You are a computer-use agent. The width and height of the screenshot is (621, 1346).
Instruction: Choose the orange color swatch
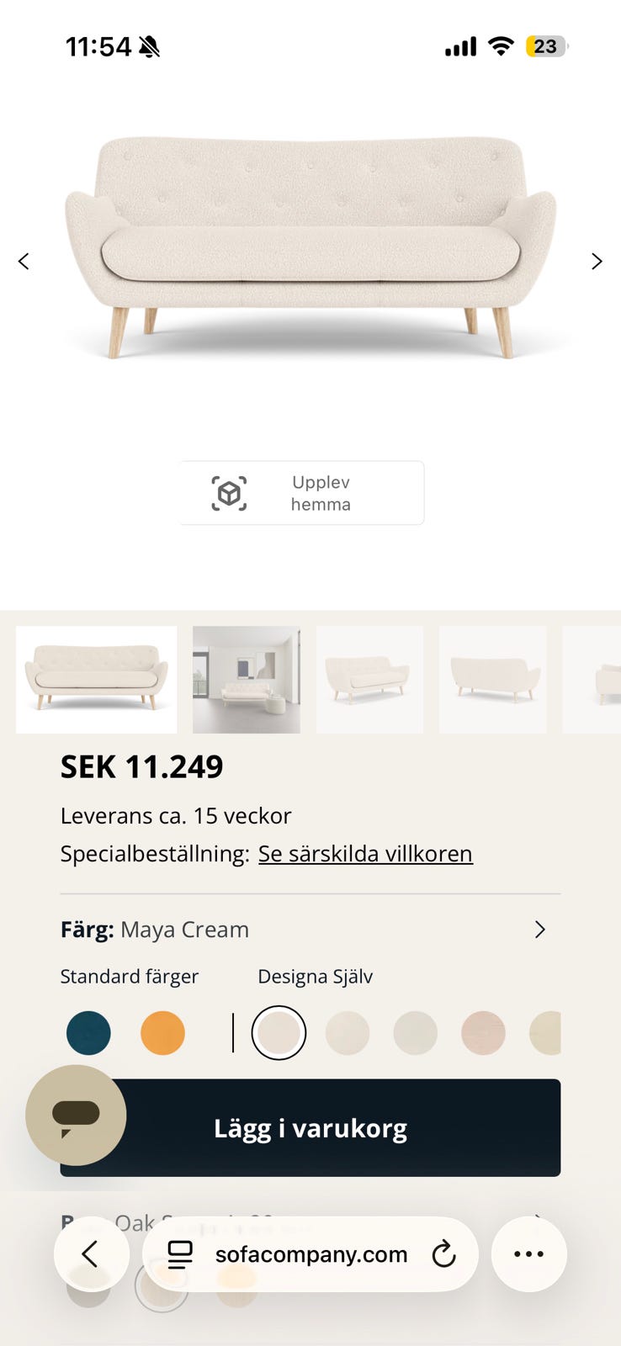(x=162, y=1033)
